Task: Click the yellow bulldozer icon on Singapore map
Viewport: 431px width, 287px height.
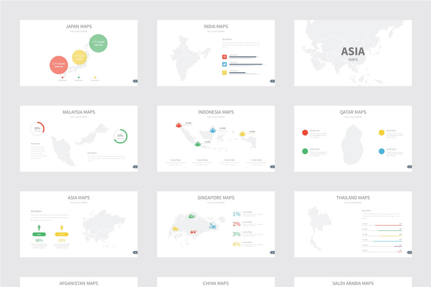Action: pyautogui.click(x=176, y=229)
